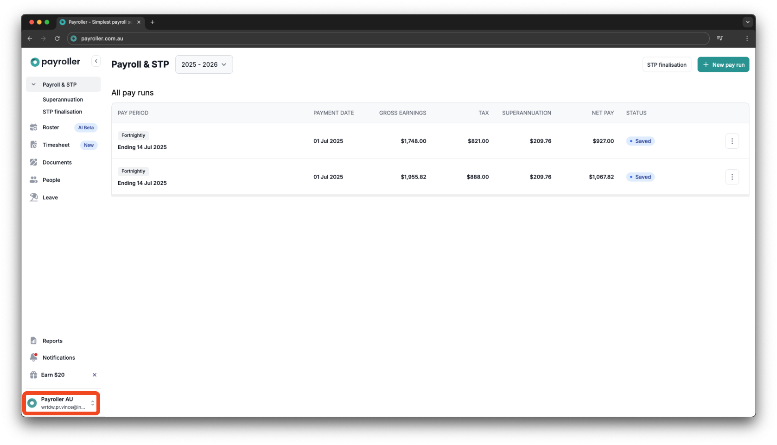Click the PAY PERIOD column header
The height and width of the screenshot is (445, 777).
click(x=133, y=113)
